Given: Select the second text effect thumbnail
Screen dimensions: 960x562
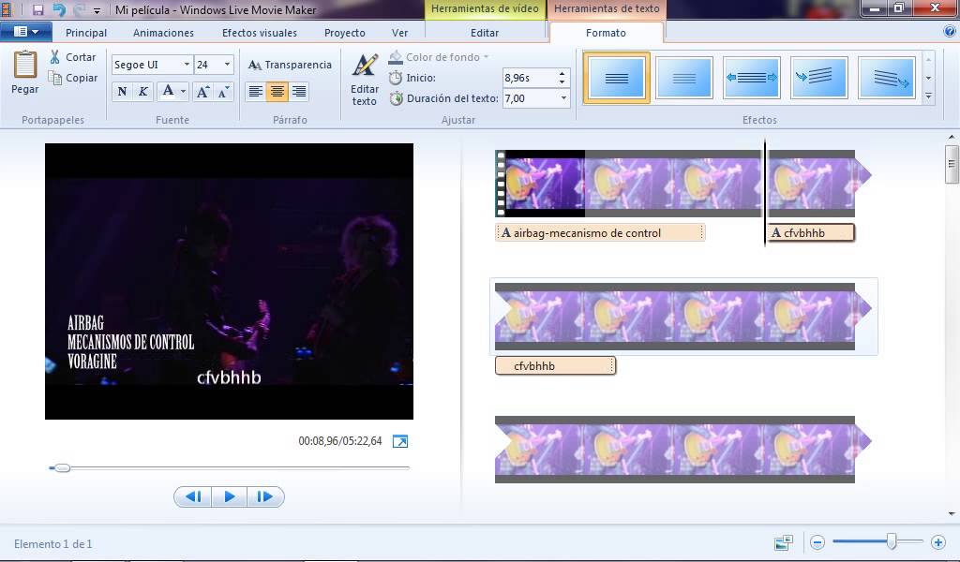Looking at the screenshot, I should [x=683, y=78].
